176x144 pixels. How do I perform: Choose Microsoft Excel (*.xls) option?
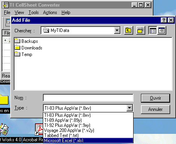[88, 140]
